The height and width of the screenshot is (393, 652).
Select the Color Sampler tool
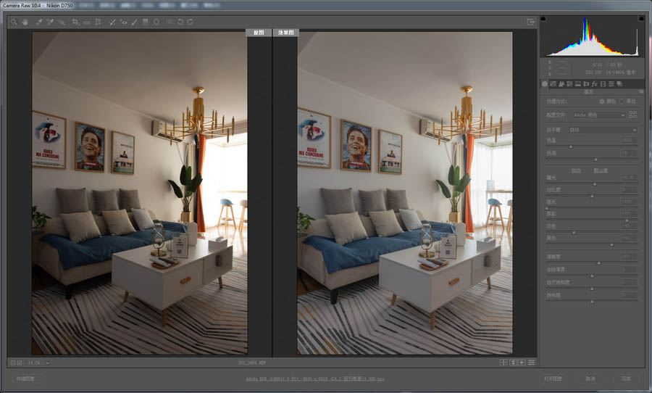[50, 22]
